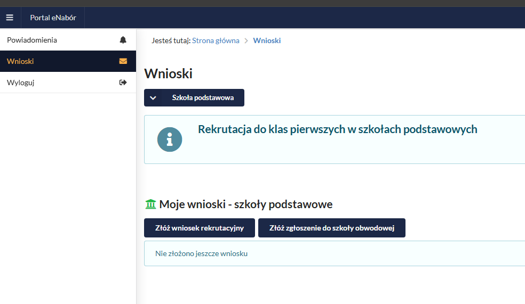Click the breadcrumb separator arrow icon

(246, 40)
